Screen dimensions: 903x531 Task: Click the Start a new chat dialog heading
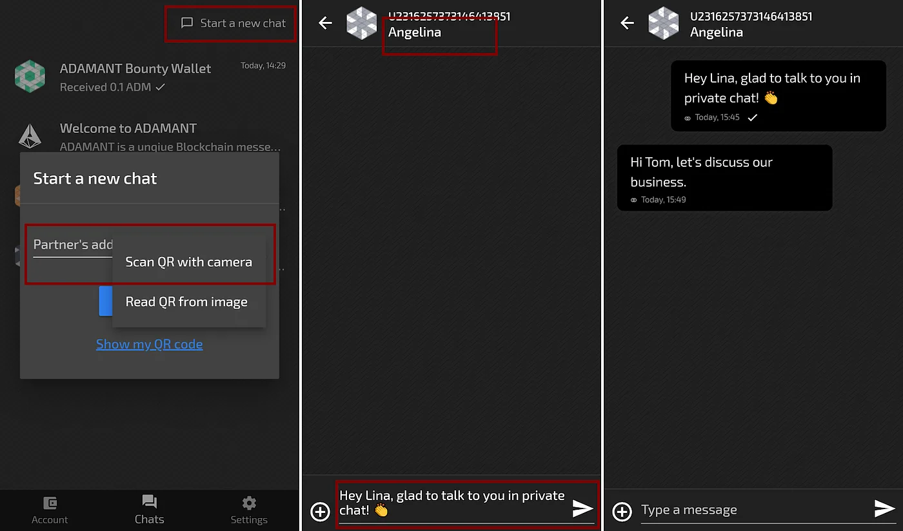95,179
